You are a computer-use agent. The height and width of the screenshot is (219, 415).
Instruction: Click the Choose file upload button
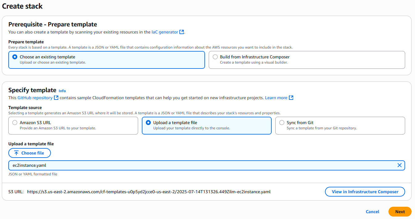pos(30,153)
